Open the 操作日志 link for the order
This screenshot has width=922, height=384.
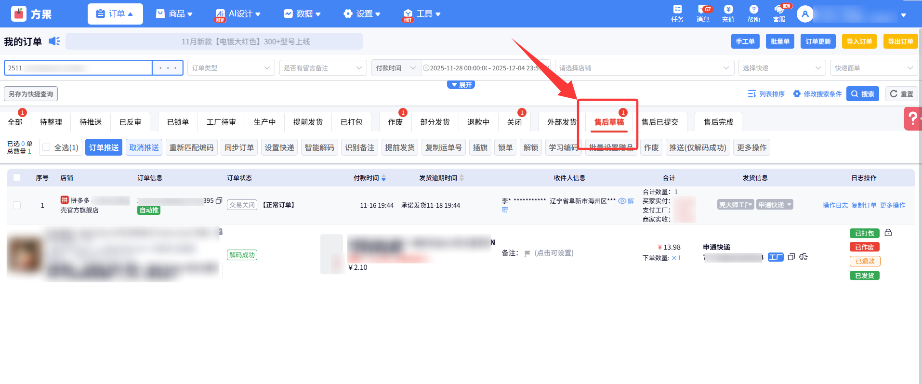(x=835, y=205)
